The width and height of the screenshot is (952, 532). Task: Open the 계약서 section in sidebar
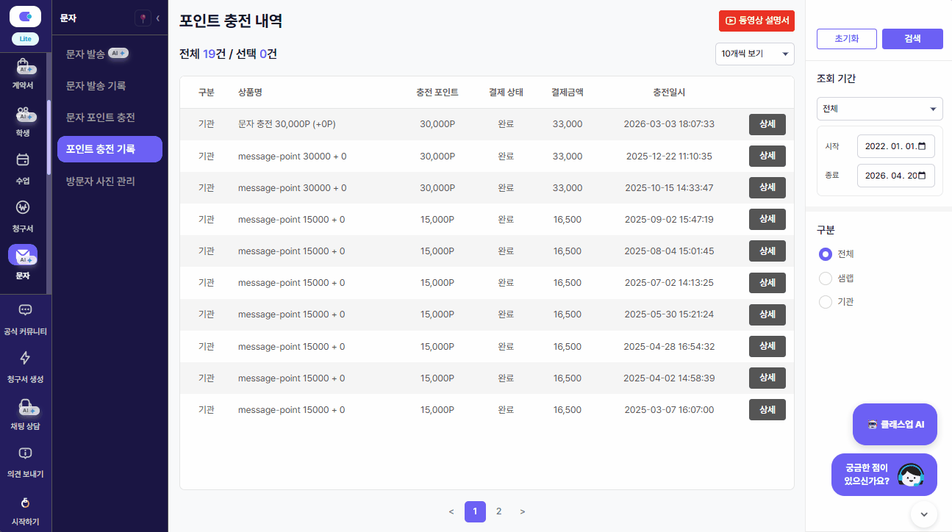coord(23,74)
